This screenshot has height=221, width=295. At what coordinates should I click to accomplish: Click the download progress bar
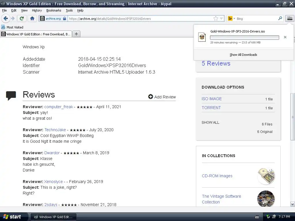(244, 37)
